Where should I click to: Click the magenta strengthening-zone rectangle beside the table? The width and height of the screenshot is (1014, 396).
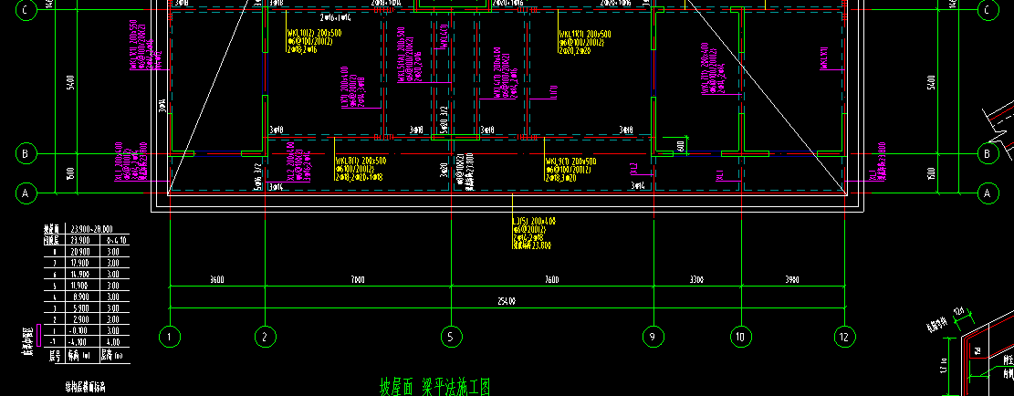point(39,335)
